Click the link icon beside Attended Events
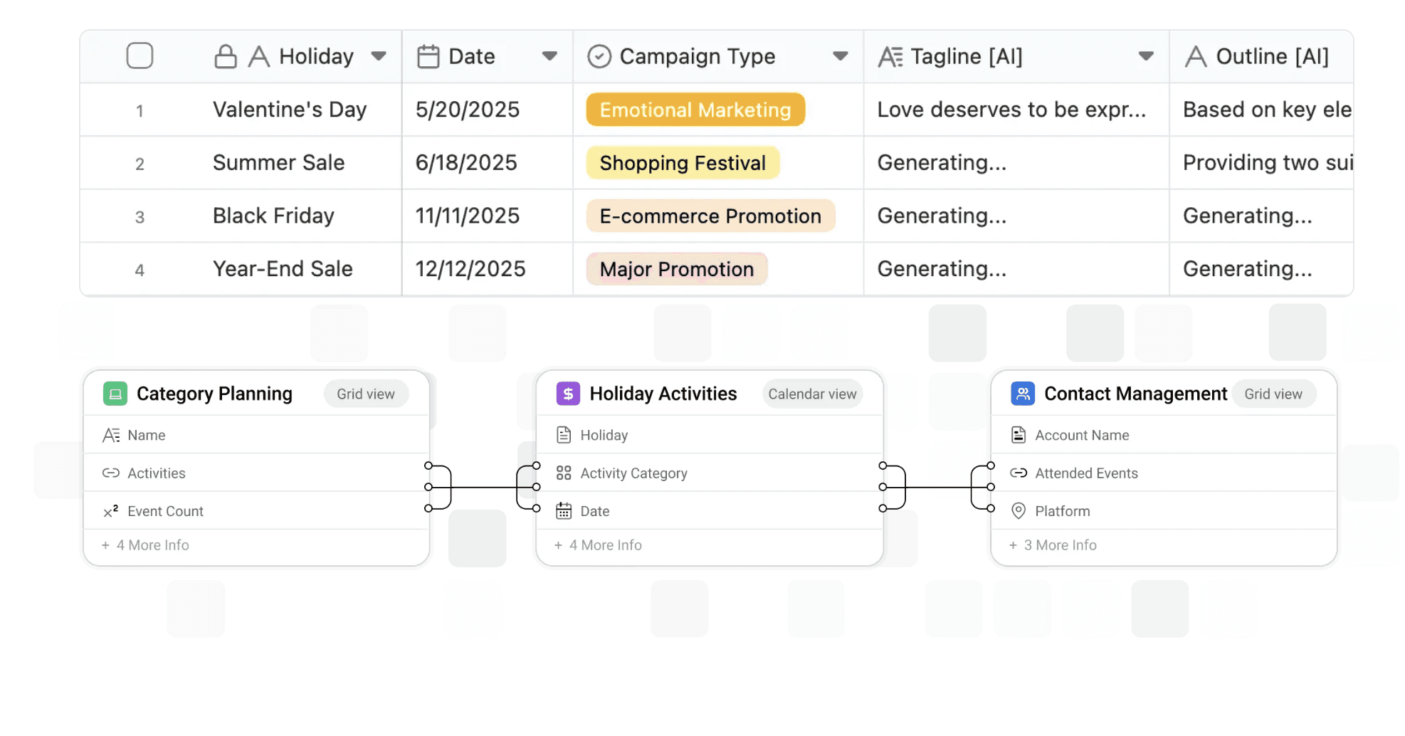The image size is (1405, 736). pyautogui.click(x=1019, y=473)
